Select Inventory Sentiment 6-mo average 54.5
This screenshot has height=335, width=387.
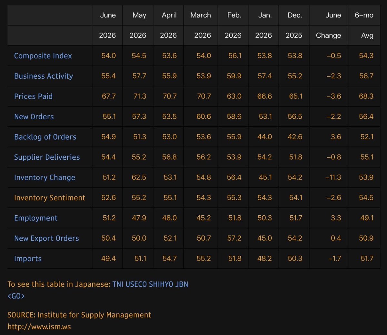point(366,198)
